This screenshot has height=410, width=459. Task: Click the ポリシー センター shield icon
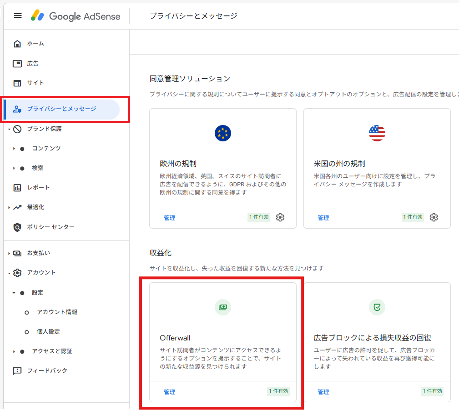(x=17, y=227)
